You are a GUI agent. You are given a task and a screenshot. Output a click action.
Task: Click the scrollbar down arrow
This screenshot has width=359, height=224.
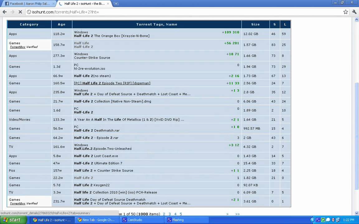coord(357,213)
